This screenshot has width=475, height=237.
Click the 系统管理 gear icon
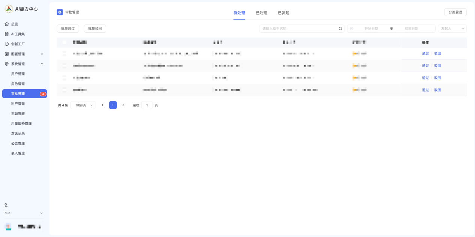click(6, 64)
